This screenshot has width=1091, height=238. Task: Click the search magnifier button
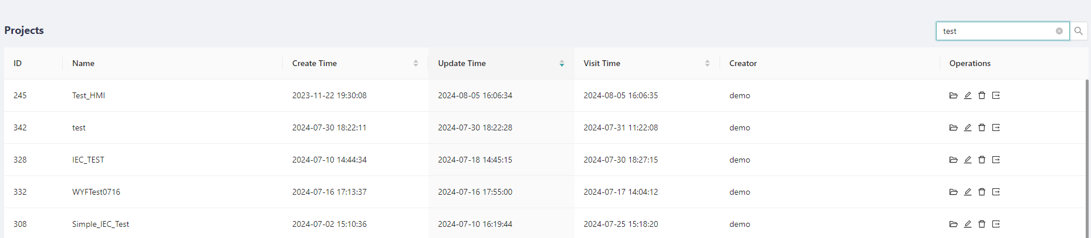pos(1079,31)
